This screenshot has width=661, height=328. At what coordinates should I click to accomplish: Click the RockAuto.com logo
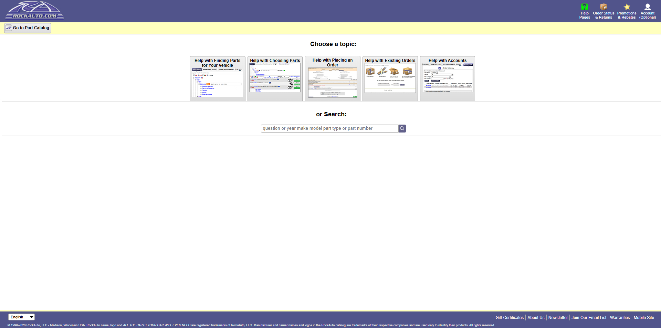tap(34, 10)
